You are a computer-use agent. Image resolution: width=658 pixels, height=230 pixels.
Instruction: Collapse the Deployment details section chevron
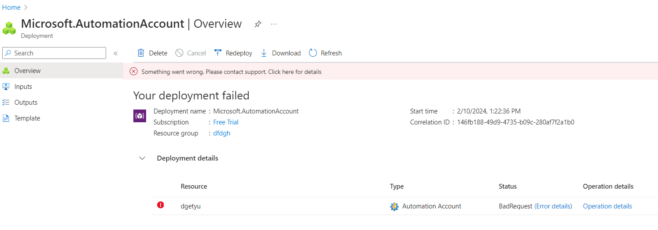[142, 158]
